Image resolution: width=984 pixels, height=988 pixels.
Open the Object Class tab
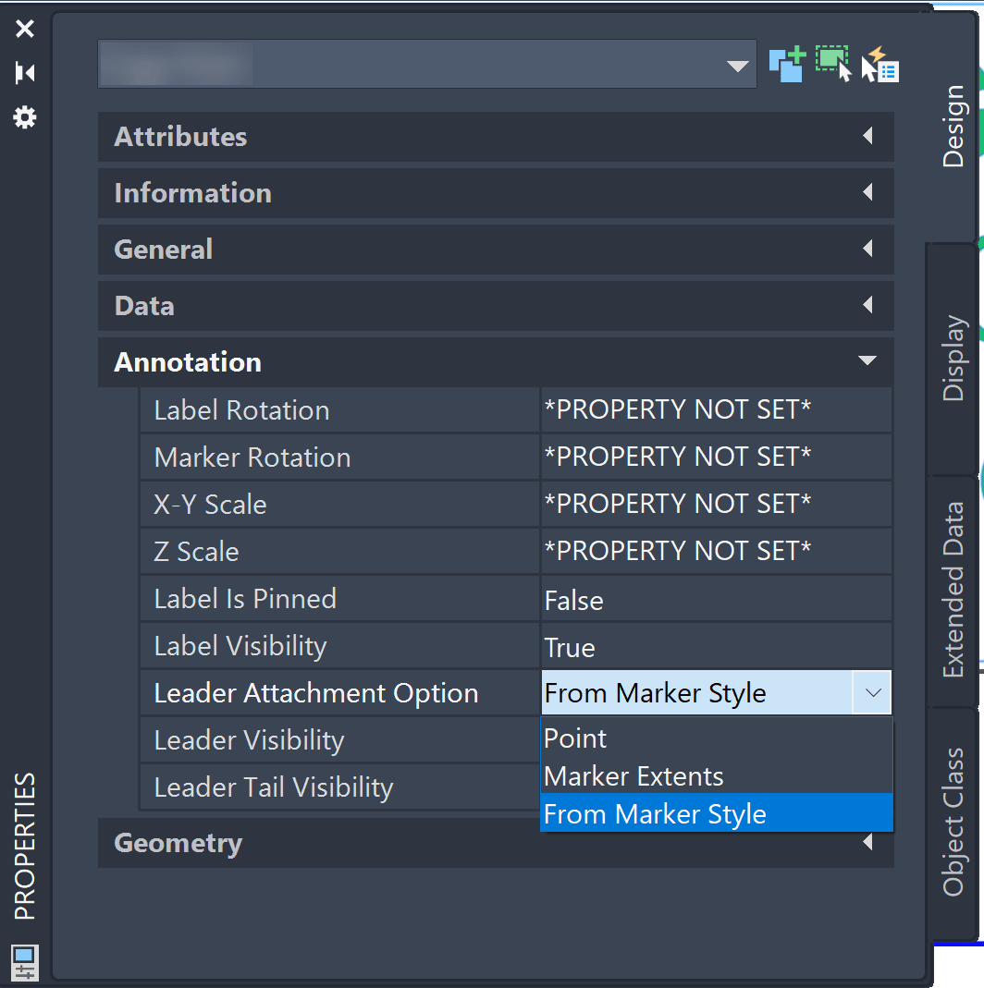click(953, 822)
